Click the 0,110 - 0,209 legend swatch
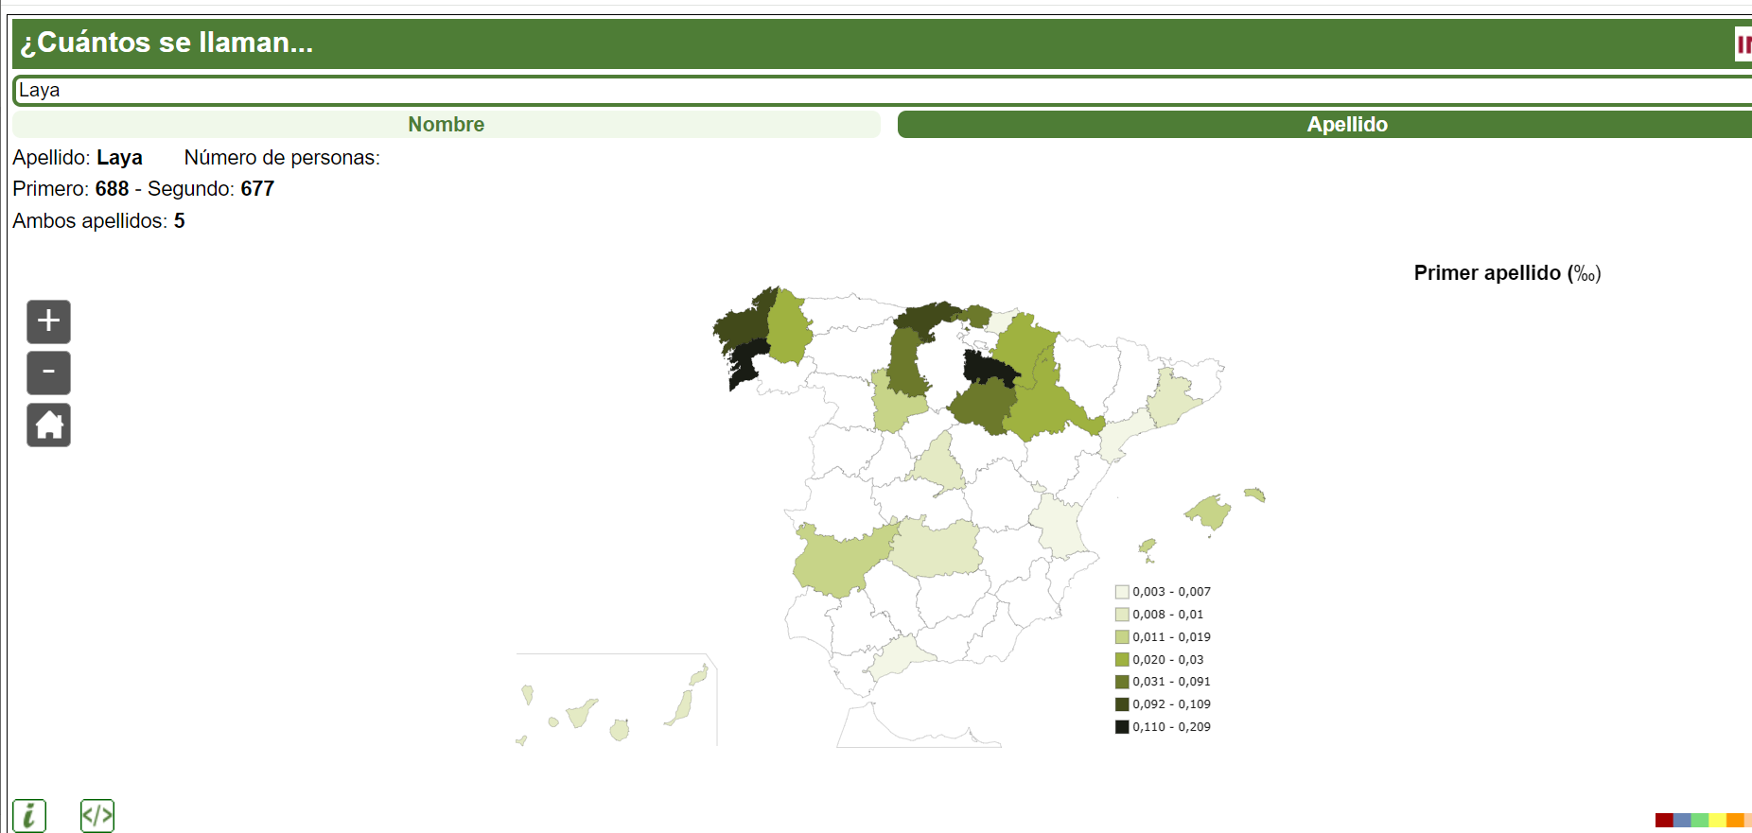 point(1122,727)
